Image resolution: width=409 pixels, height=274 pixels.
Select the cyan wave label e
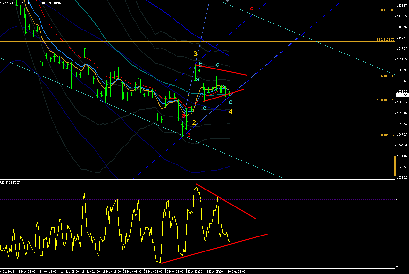click(x=231, y=102)
